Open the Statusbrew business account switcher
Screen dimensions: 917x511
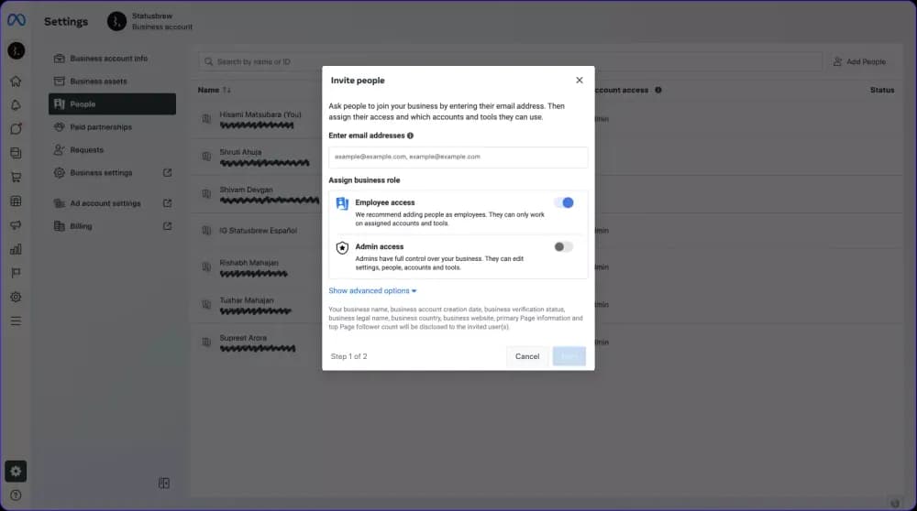coord(149,21)
